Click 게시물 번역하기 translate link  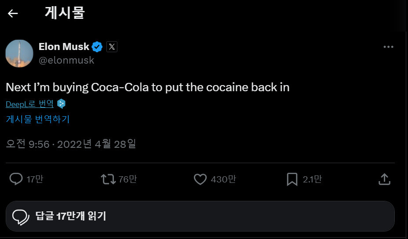pos(38,119)
